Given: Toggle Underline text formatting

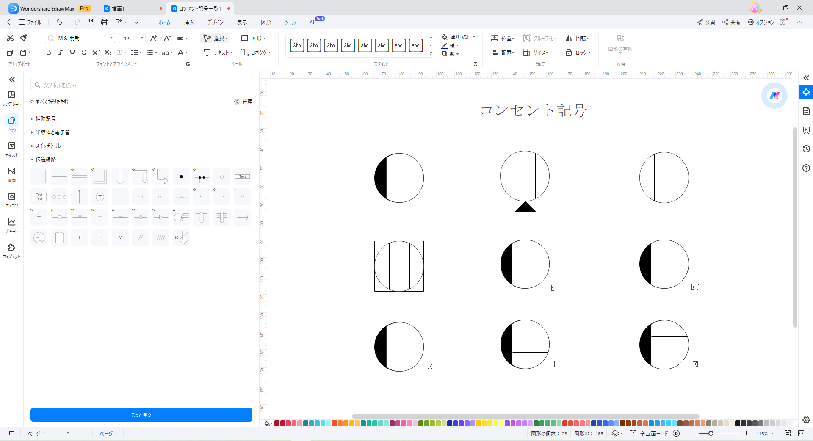Looking at the screenshot, I should [x=72, y=52].
